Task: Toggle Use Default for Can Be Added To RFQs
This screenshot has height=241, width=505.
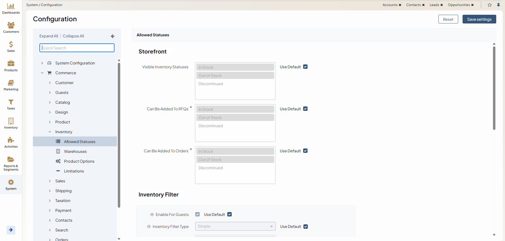Action: point(305,109)
